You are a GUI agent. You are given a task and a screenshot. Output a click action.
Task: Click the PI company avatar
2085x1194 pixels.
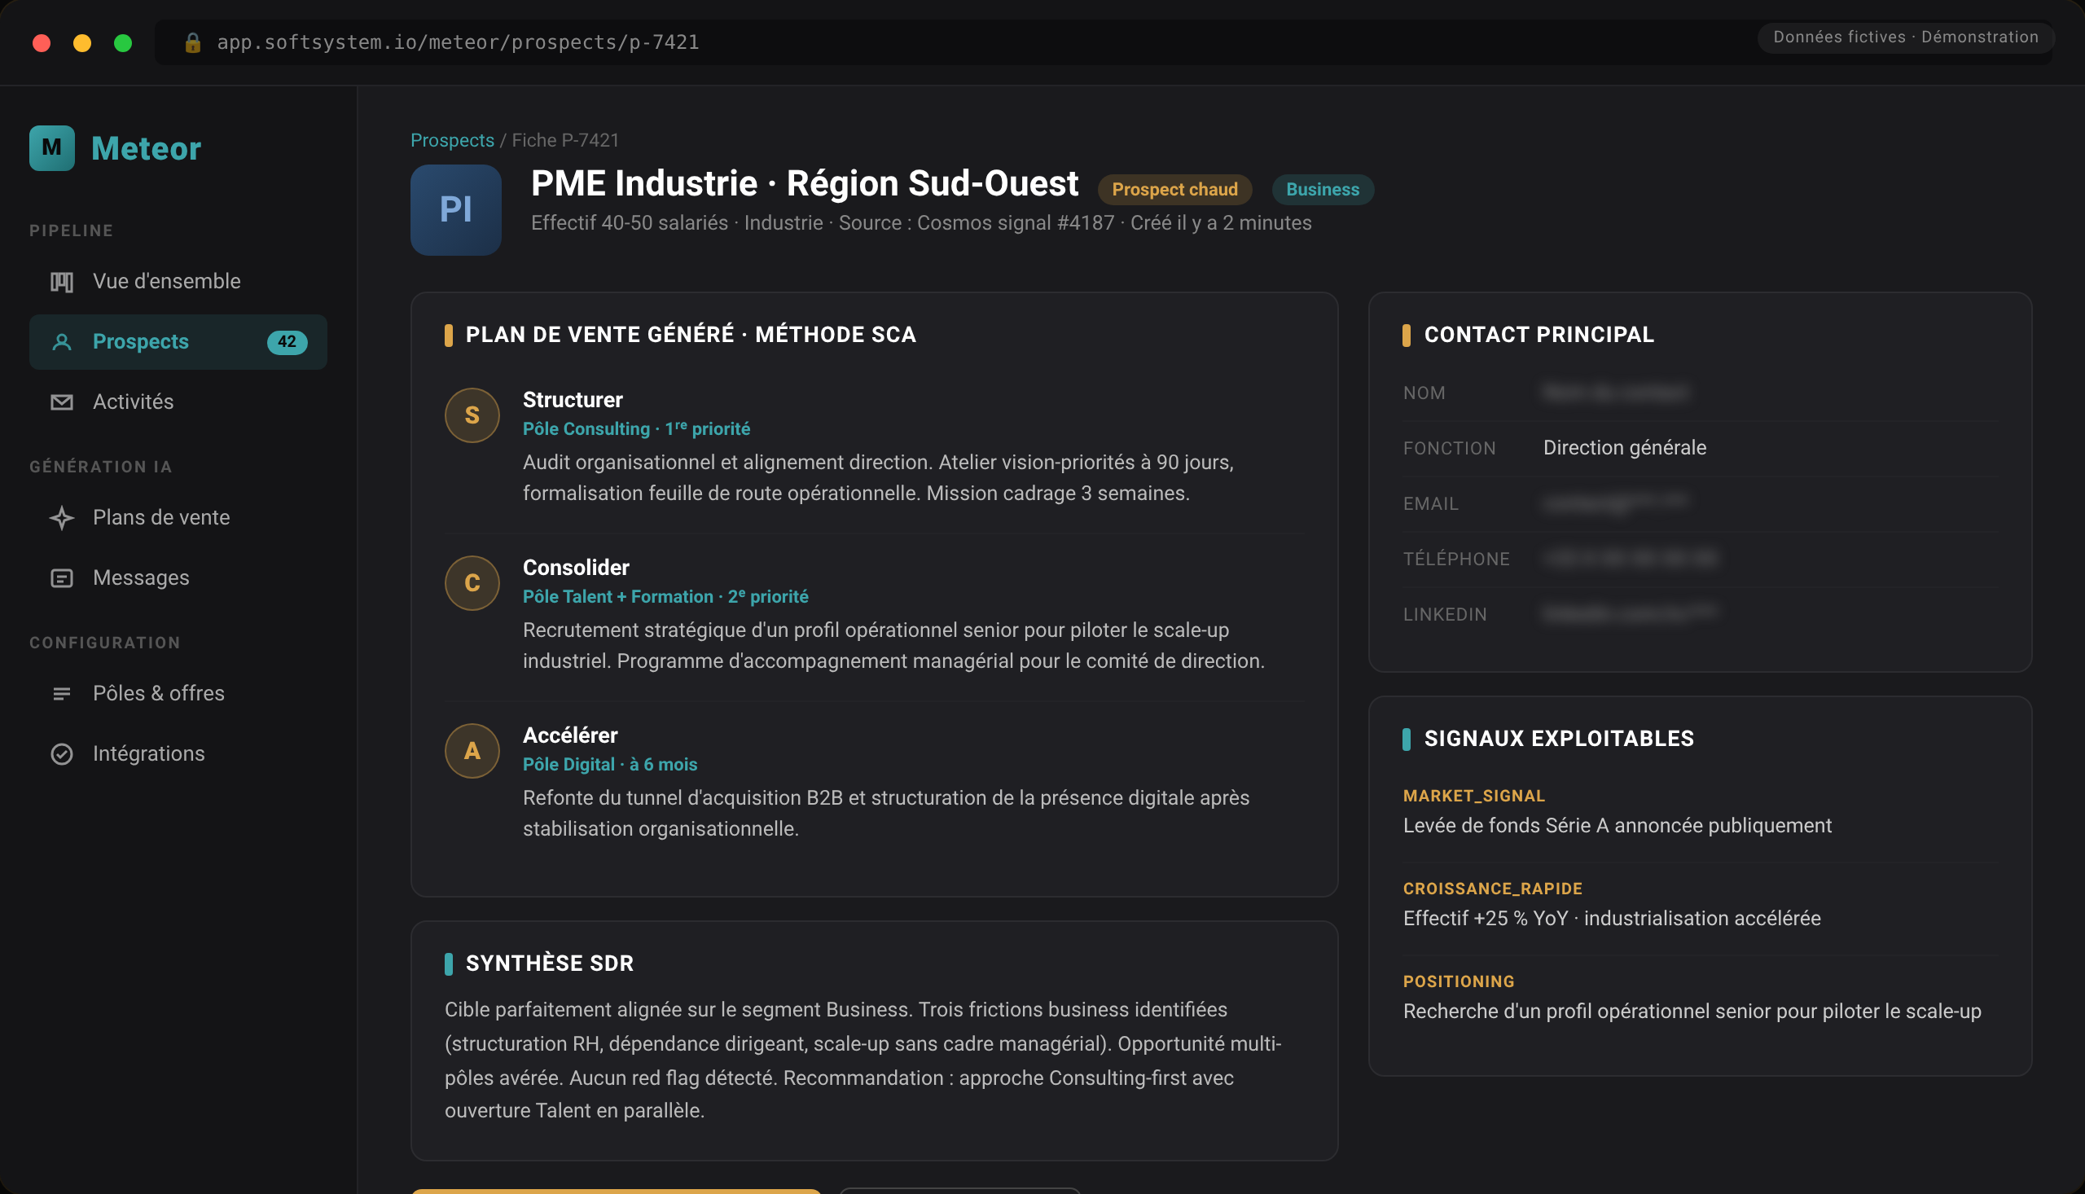click(456, 210)
